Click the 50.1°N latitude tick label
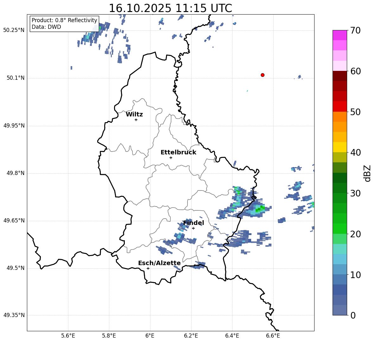 16,78
